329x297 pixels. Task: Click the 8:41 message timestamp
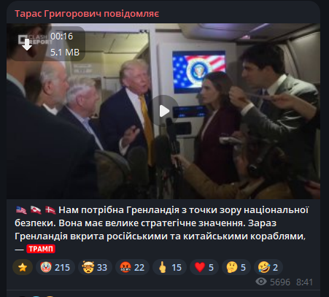coord(304,282)
